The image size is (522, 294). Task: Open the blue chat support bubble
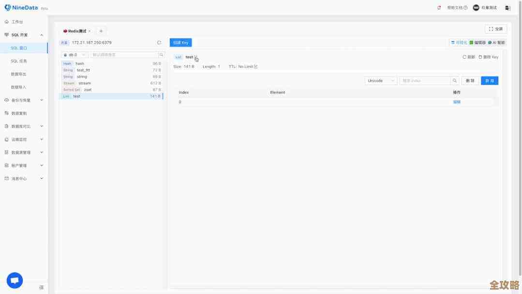click(15, 280)
